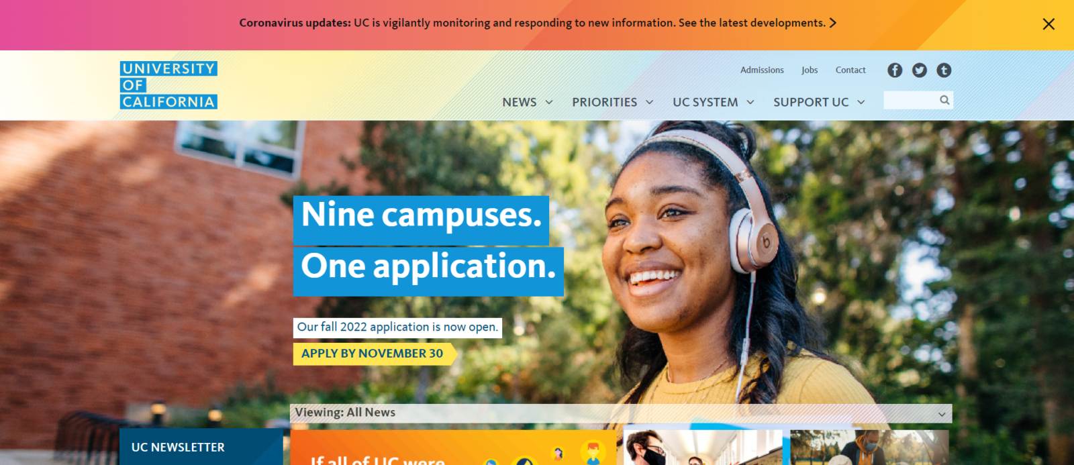This screenshot has width=1074, height=465.
Task: Open UC's Tumblr page icon
Action: click(x=944, y=70)
